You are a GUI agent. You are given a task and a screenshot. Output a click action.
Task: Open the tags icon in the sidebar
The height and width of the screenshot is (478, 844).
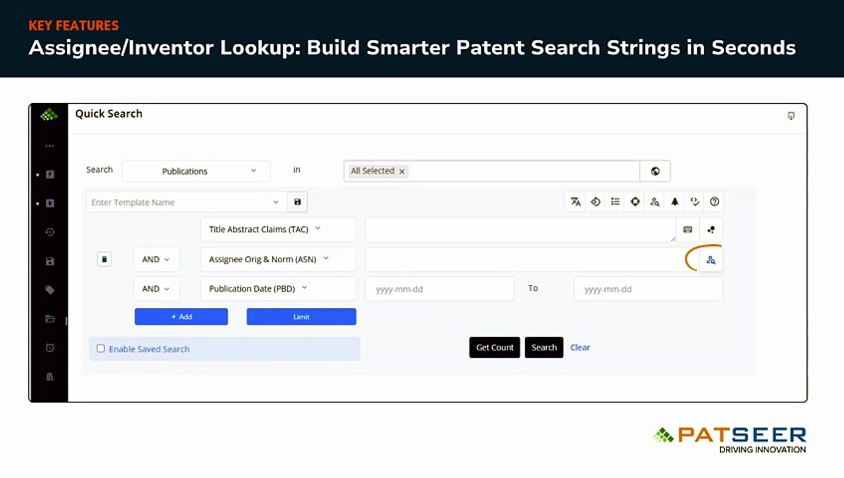pyautogui.click(x=50, y=290)
